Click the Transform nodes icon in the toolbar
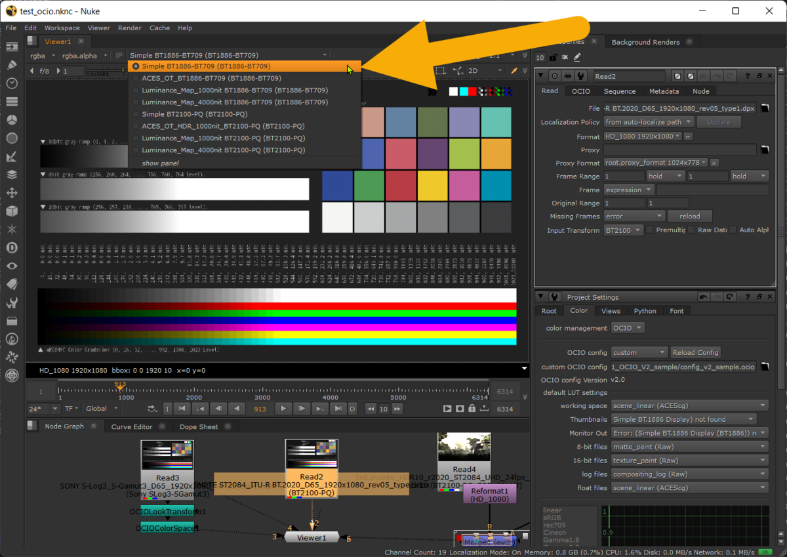The width and height of the screenshot is (787, 557). (x=10, y=193)
